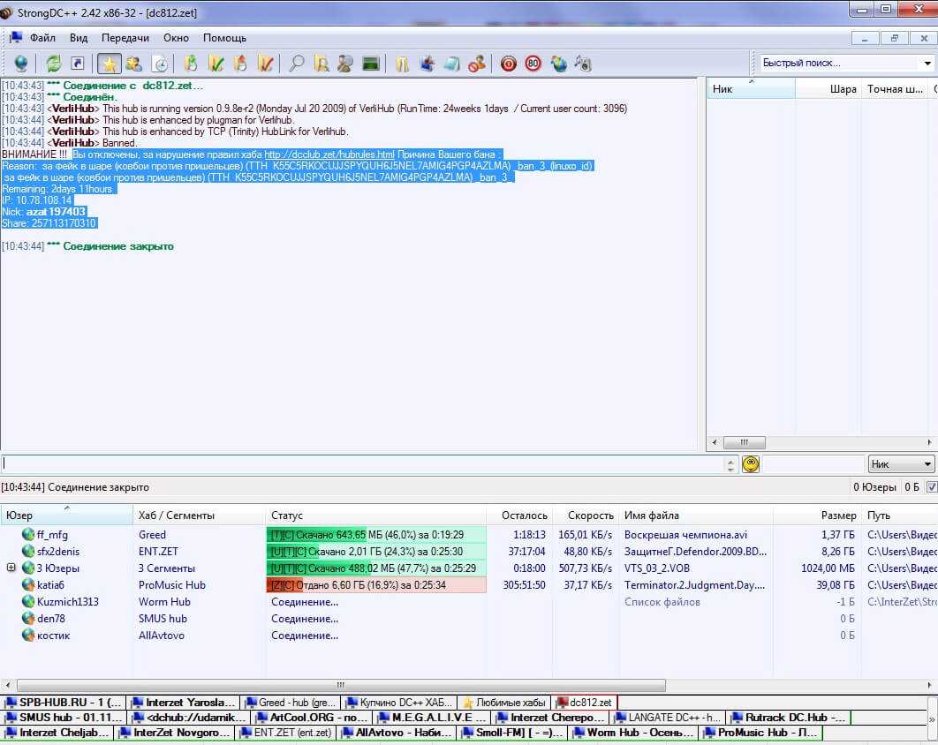This screenshot has width=938, height=745.
Task: Click the StrongDC++ icon beside the Файл menu
Action: click(x=15, y=38)
